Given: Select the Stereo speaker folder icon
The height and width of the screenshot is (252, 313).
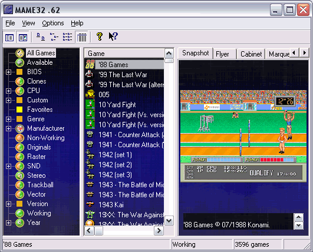Looking at the screenshot, I should [x=19, y=175].
